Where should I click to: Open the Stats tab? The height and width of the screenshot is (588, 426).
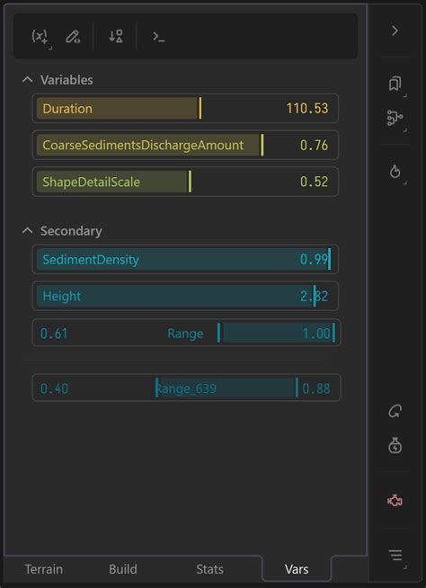(209, 569)
